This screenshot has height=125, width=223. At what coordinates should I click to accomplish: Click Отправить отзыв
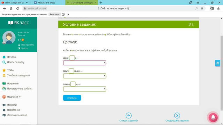[x=17, y=115]
